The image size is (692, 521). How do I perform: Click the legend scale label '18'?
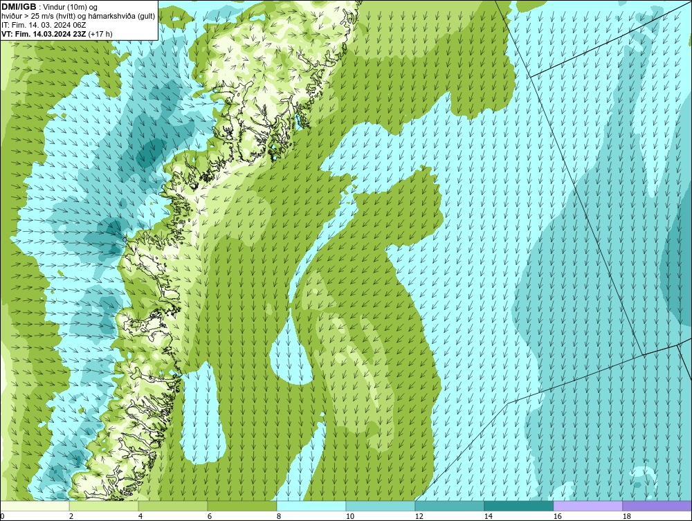click(x=626, y=517)
